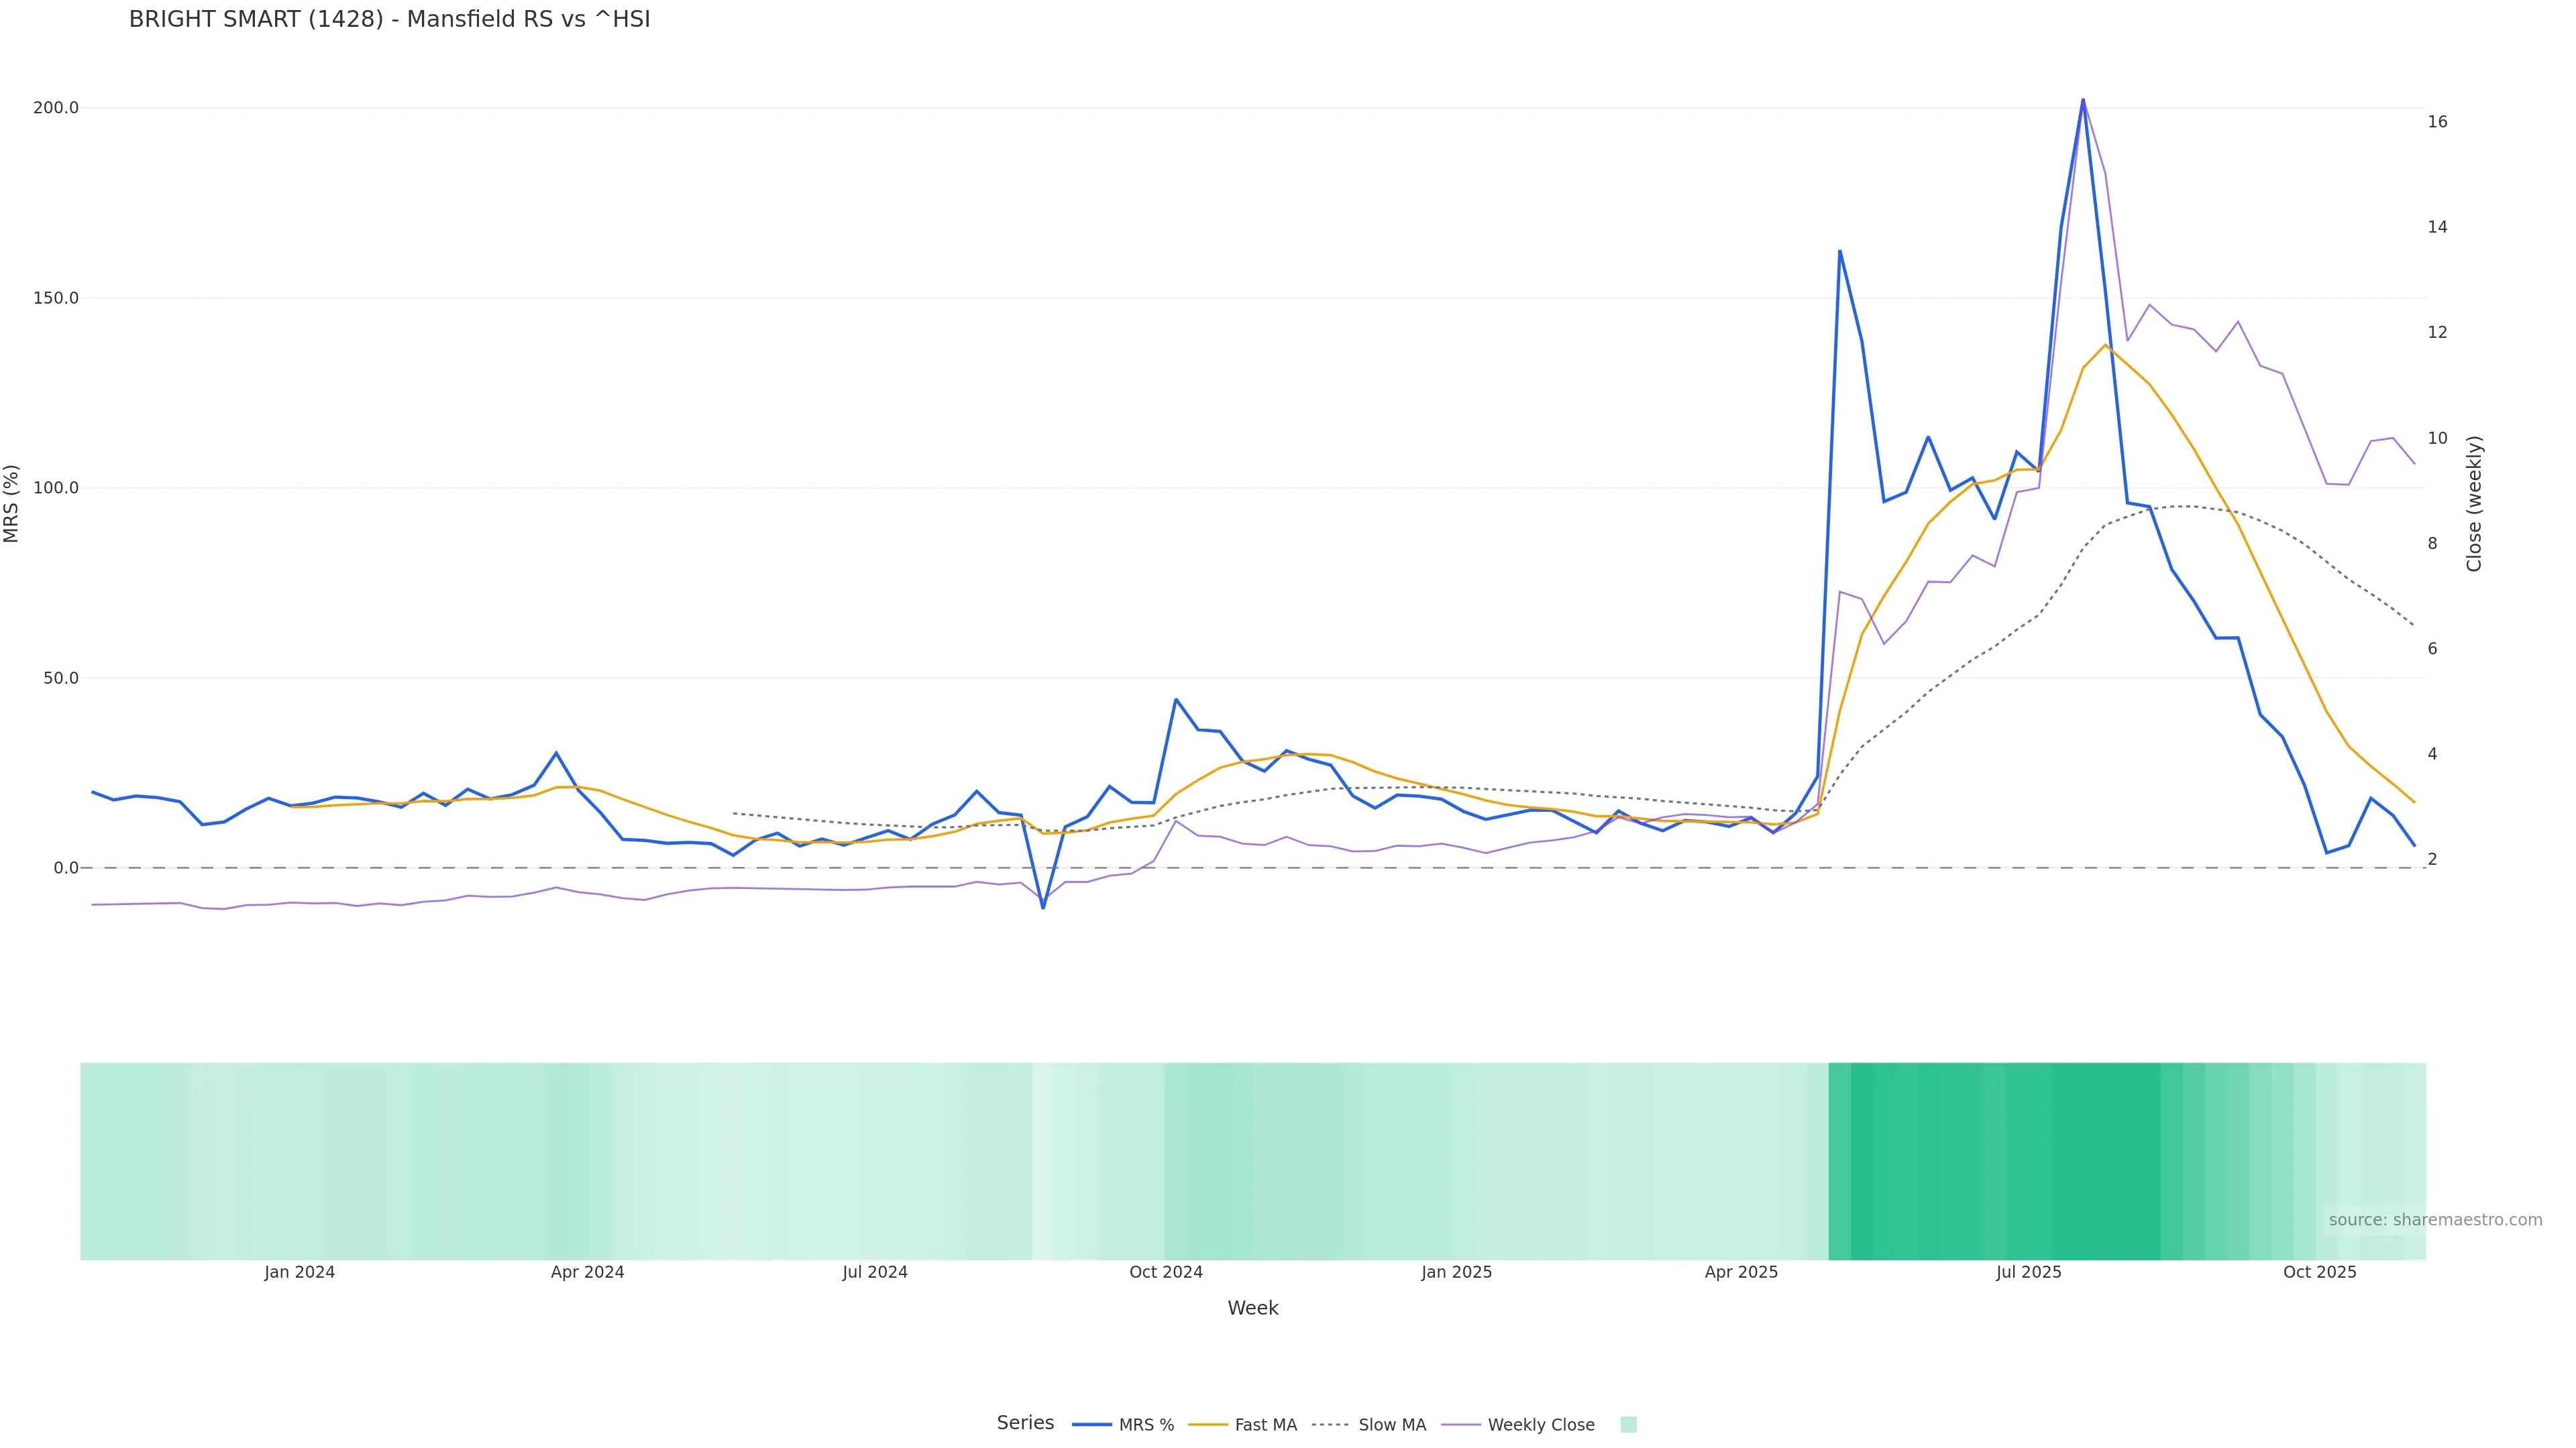Click the Jan 2024 x-axis label

tap(300, 1272)
